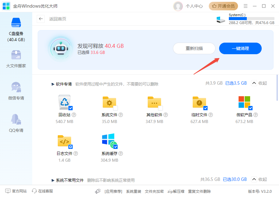Show help for 日志文件 question mark
Viewport: 279px width, 197px height.
tap(76, 153)
